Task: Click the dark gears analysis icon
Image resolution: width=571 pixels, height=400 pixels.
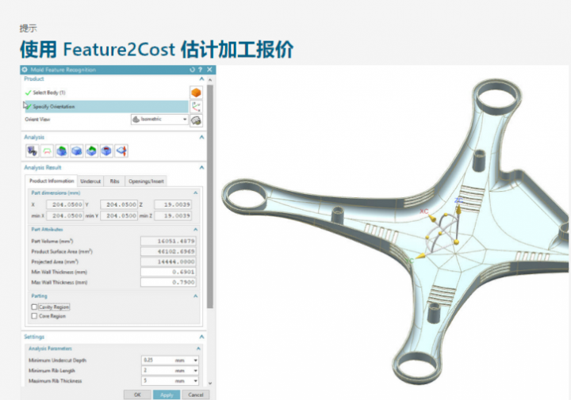Action: tap(32, 150)
